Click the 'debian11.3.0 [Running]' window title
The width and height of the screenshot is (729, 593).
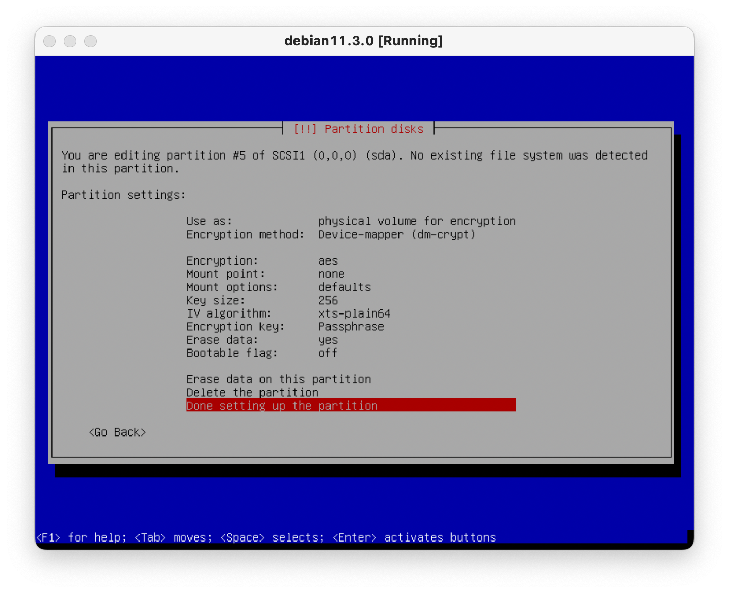pos(363,41)
